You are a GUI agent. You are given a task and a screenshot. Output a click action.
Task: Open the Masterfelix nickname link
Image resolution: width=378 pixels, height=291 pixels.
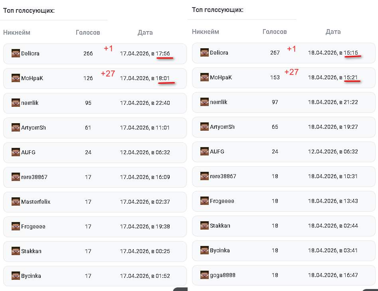tap(36, 202)
